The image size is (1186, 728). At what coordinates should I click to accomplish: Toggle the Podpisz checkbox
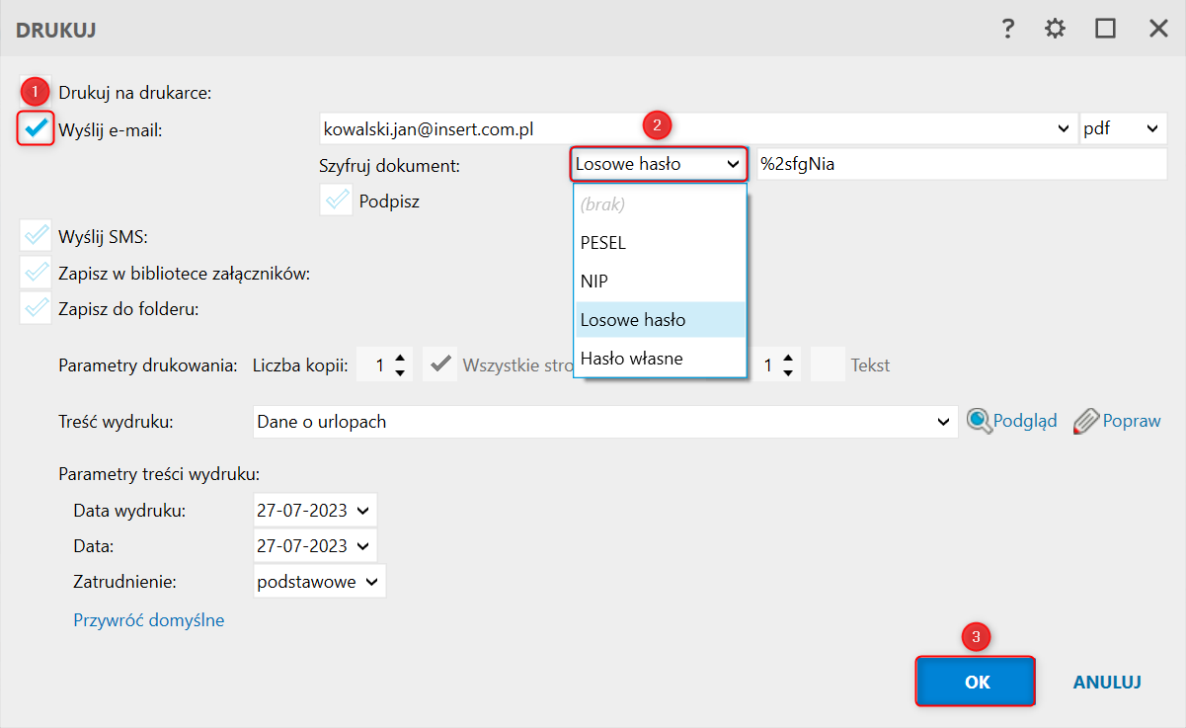pos(337,201)
